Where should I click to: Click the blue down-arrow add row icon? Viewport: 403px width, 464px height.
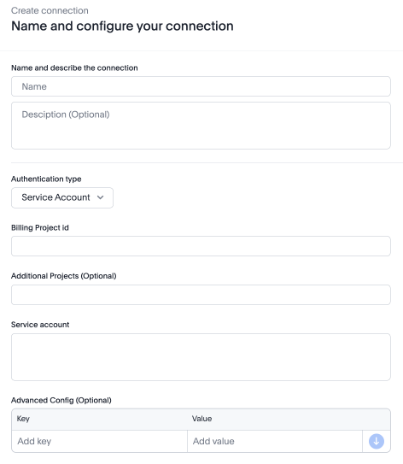point(376,441)
